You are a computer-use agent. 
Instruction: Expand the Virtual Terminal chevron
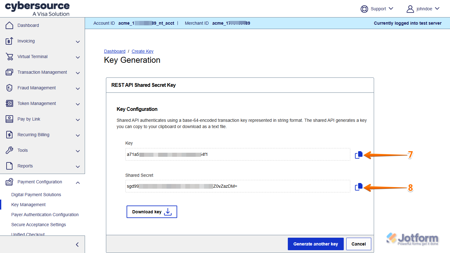(78, 57)
